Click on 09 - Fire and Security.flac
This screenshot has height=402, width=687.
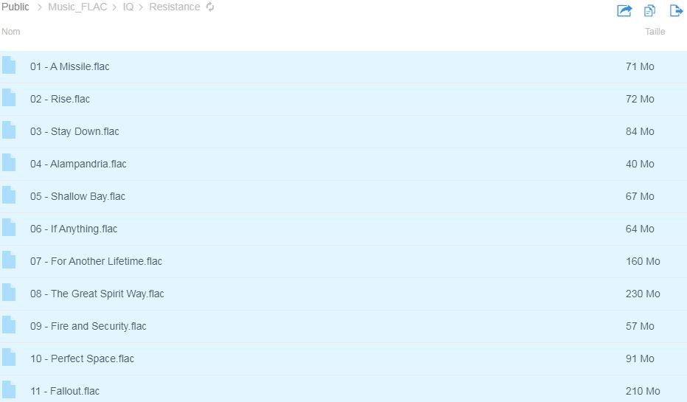(x=88, y=326)
